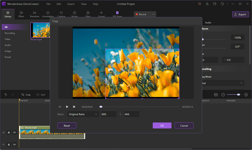Open the Export menu in menu bar
252x150 pixels.
click(x=71, y=4)
